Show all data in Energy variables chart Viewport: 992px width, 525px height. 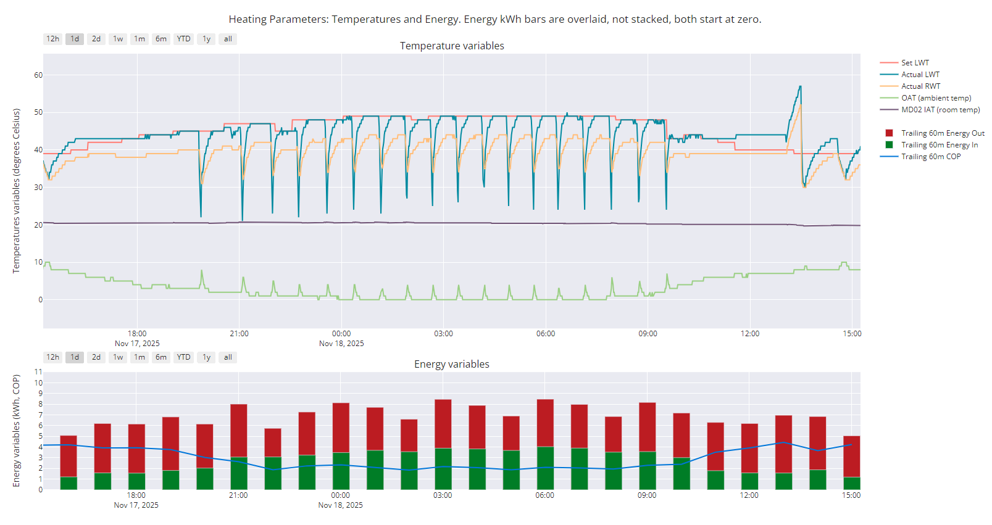228,357
